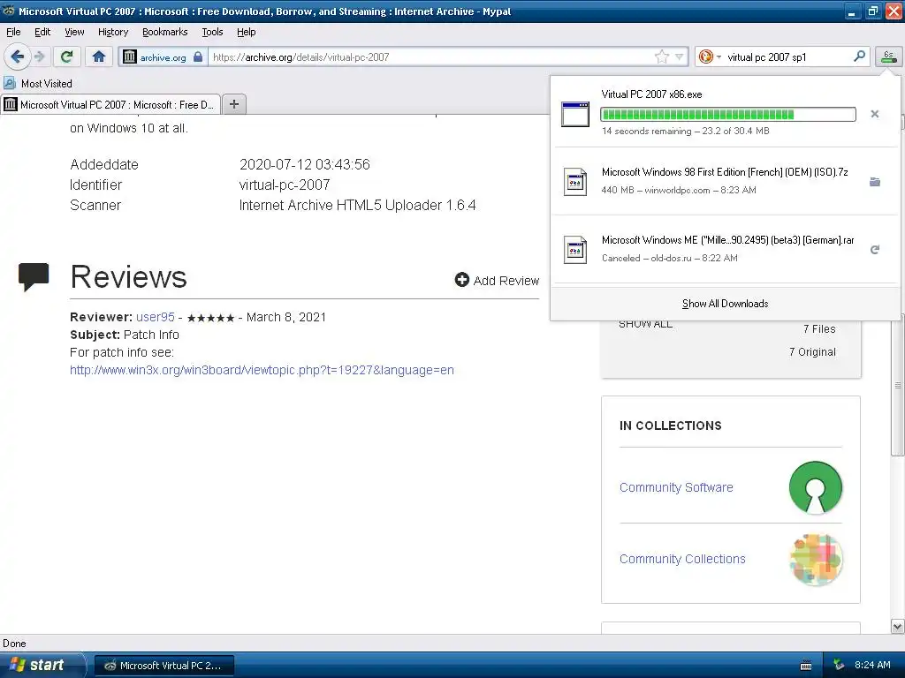Click the Windows 98 7z file icon

click(x=575, y=182)
